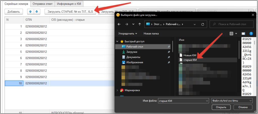The height and width of the screenshot is (114, 258).
Task: Open view options dropdown arrow
Action: (x=236, y=34)
